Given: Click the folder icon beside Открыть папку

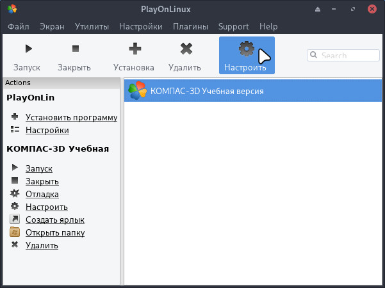Looking at the screenshot, I should coord(15,232).
